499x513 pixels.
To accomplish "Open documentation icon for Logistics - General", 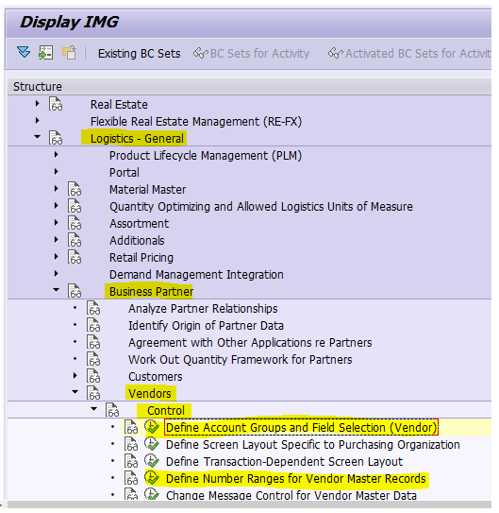I will tap(56, 138).
